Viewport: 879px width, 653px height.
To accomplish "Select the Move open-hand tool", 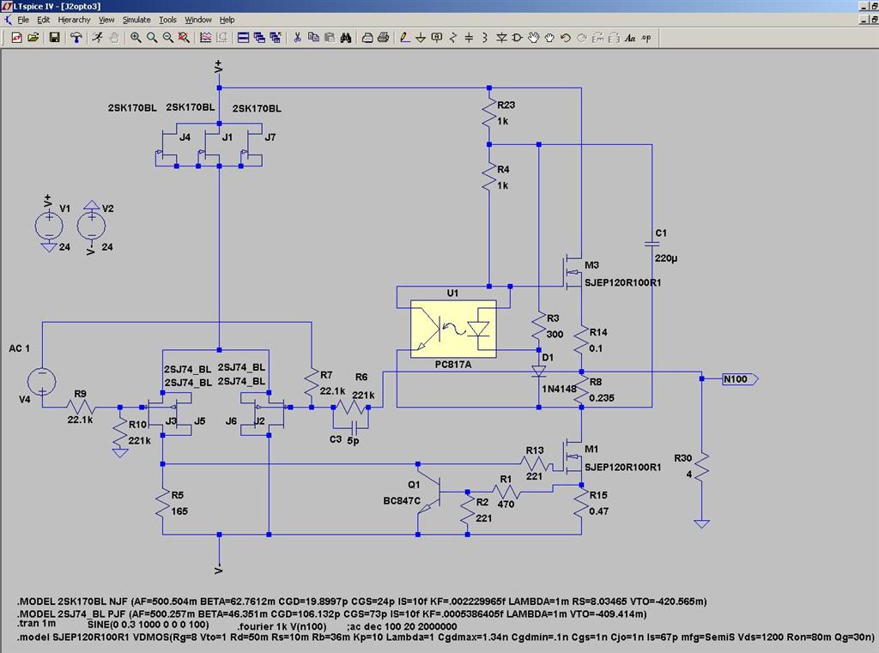I will 533,38.
